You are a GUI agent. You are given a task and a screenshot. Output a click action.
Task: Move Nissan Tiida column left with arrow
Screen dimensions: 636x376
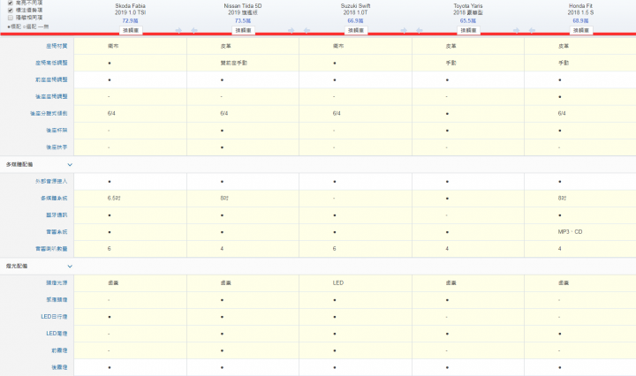pyautogui.click(x=193, y=30)
